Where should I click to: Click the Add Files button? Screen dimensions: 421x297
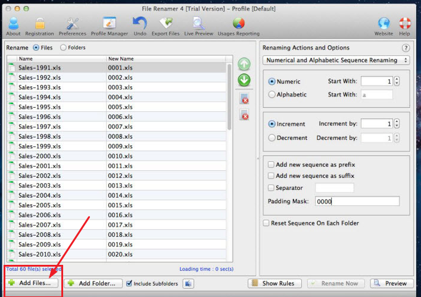point(33,283)
